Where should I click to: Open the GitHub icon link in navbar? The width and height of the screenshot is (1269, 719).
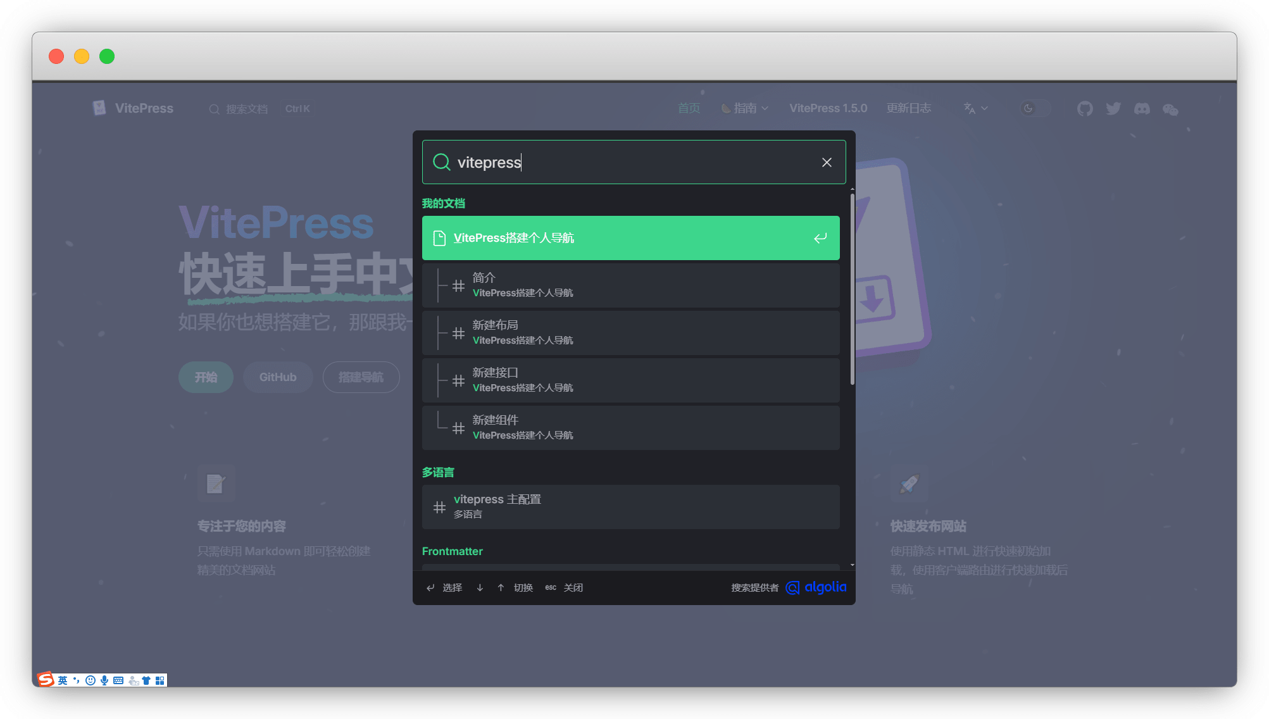point(1085,109)
